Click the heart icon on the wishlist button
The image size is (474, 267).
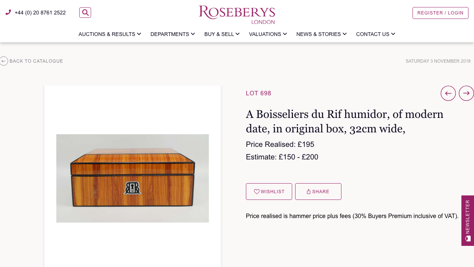[256, 191]
